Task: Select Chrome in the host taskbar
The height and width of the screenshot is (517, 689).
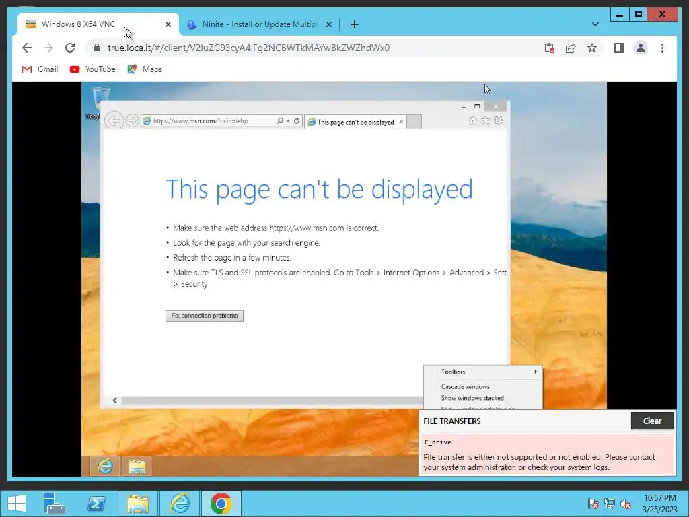Action: pyautogui.click(x=221, y=504)
